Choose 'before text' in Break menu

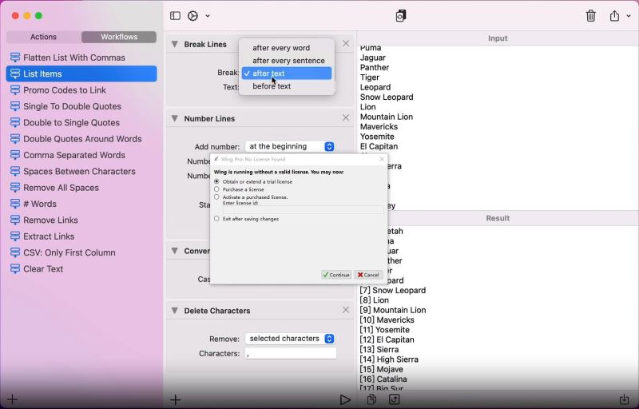[x=287, y=86]
